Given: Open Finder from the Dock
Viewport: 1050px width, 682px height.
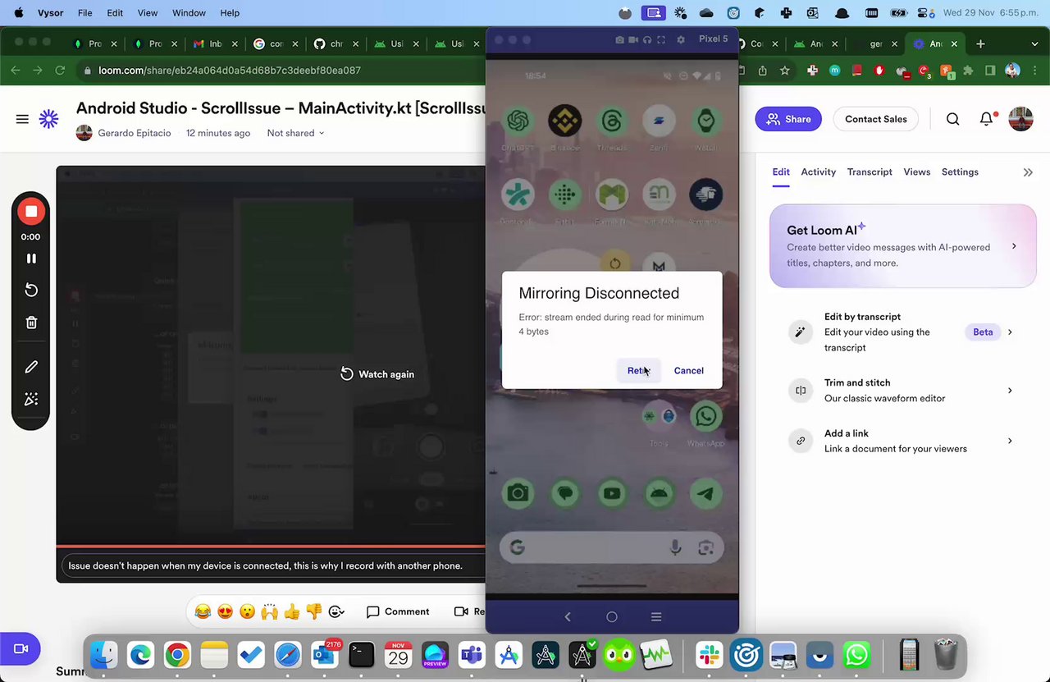Looking at the screenshot, I should 103,655.
